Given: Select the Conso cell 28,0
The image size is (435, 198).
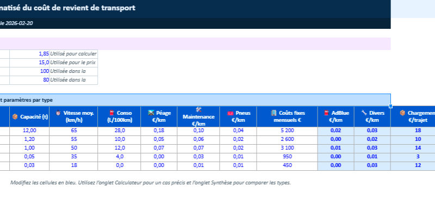Looking at the screenshot, I should coord(119,131).
